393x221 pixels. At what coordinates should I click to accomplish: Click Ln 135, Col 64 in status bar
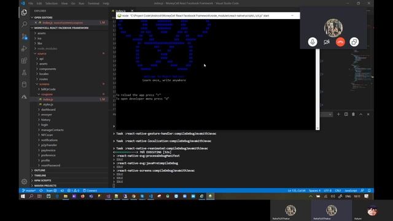click(x=296, y=191)
